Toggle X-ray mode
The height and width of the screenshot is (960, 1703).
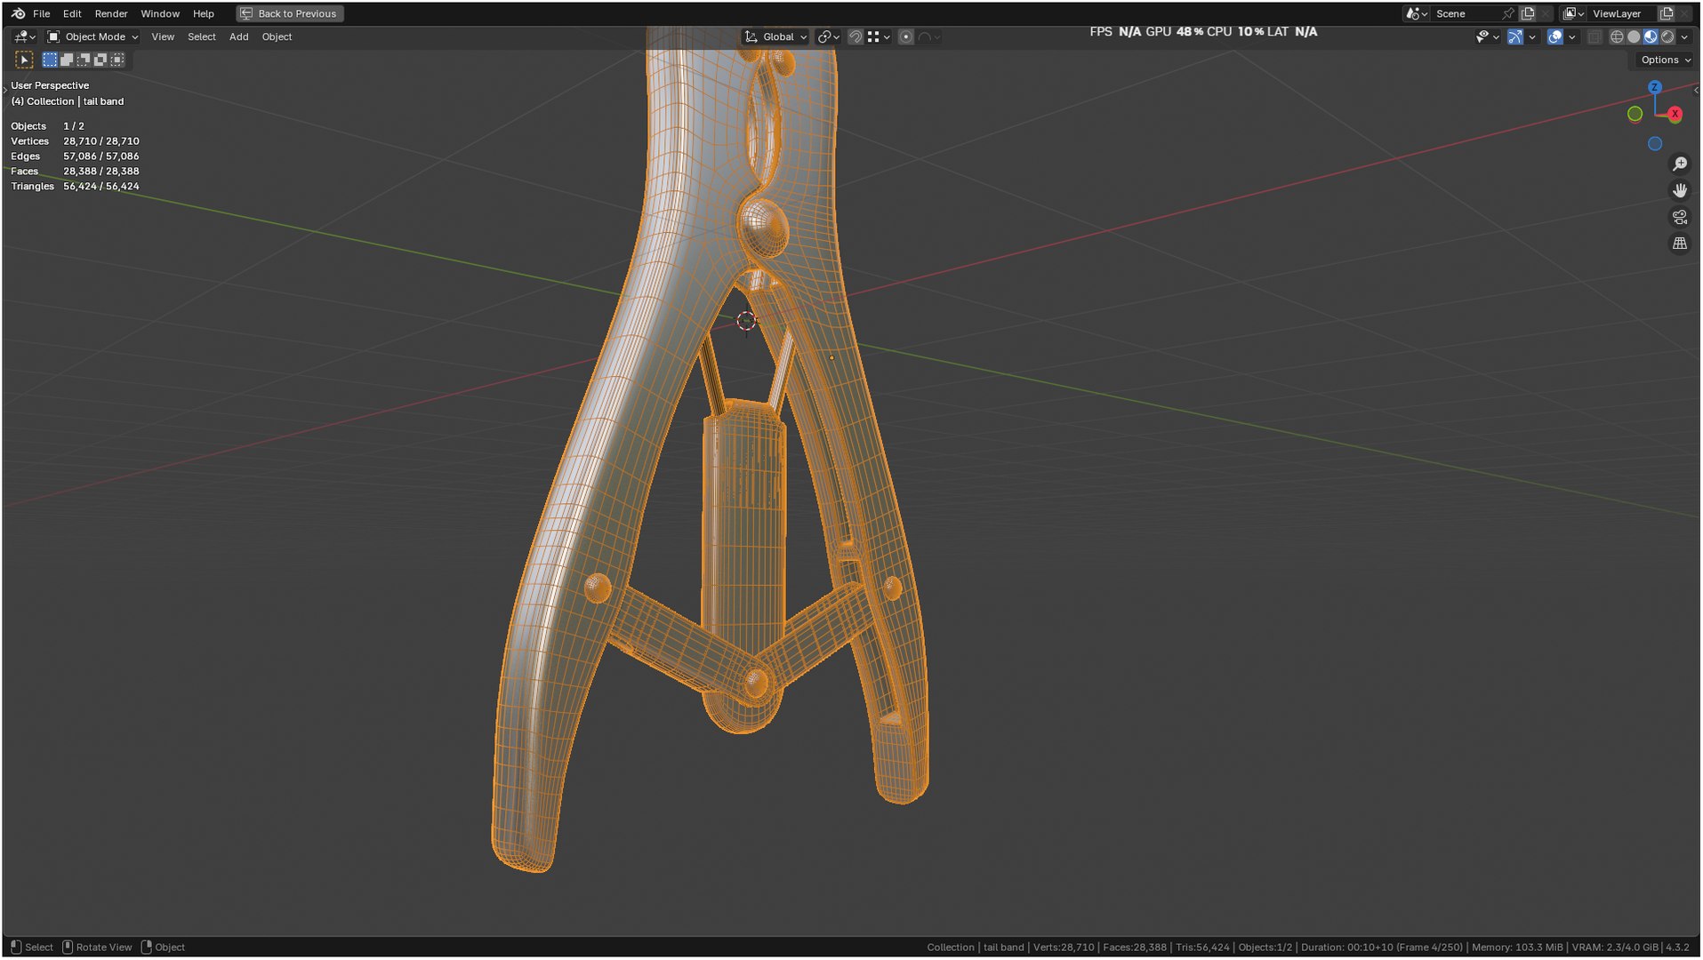(1595, 36)
